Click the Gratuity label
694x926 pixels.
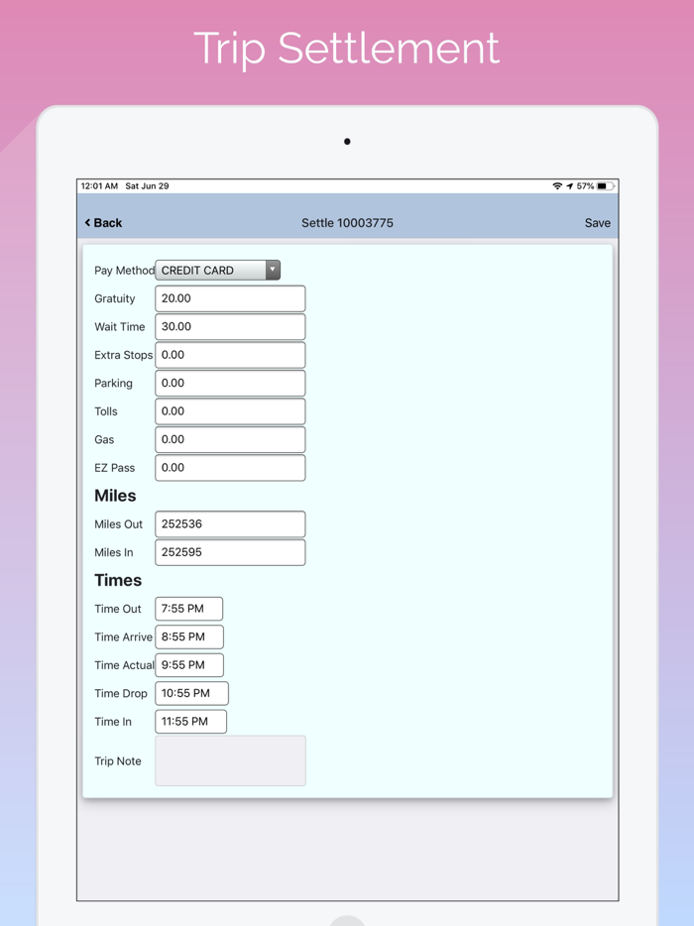(x=115, y=298)
